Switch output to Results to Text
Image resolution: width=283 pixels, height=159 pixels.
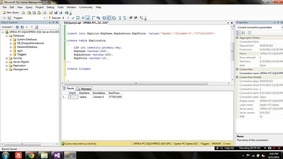pyautogui.click(x=104, y=18)
